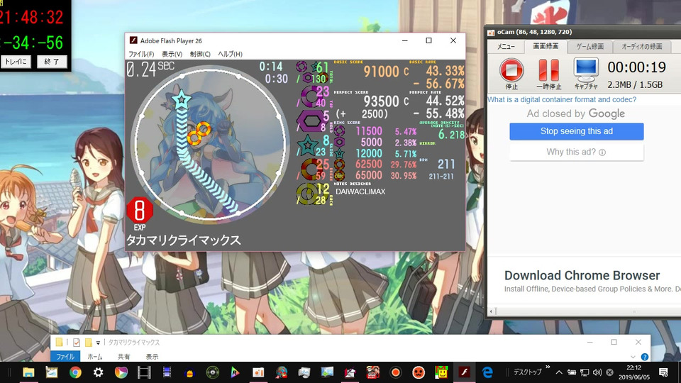Click the red level 8 EXP badge

click(x=140, y=211)
